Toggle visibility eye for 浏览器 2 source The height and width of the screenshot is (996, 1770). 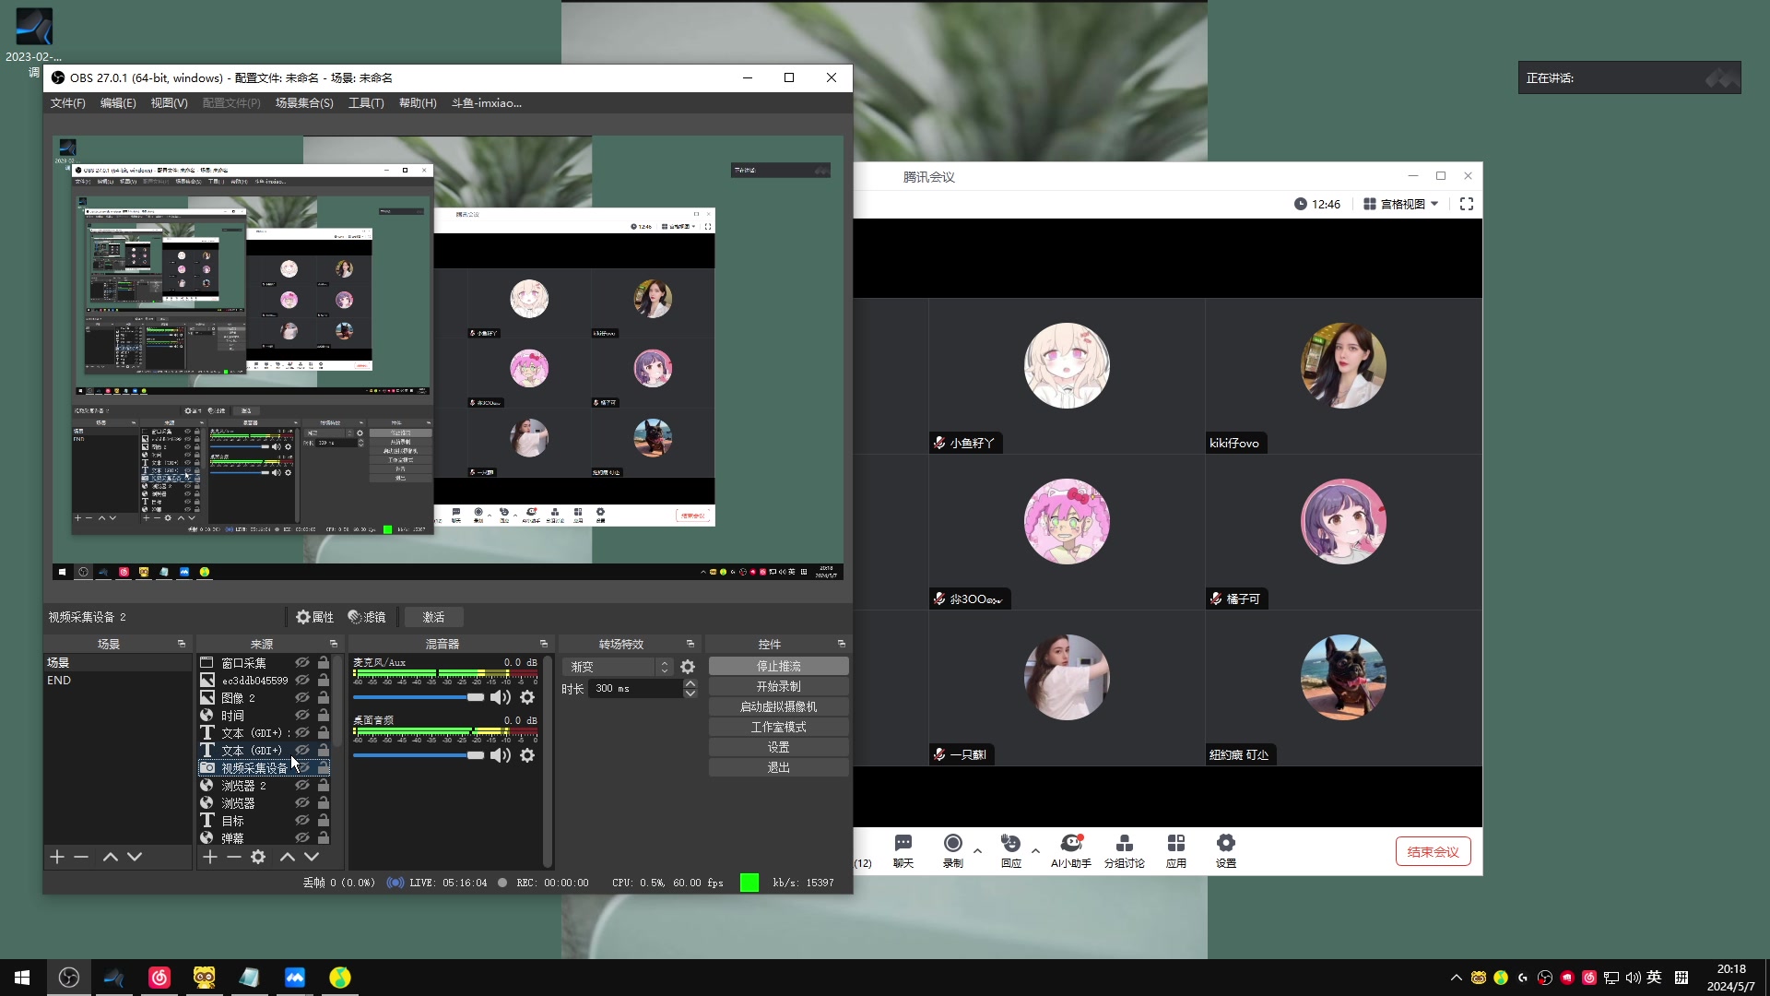point(301,785)
